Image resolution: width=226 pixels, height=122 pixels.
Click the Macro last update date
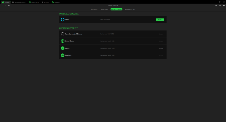(107, 48)
